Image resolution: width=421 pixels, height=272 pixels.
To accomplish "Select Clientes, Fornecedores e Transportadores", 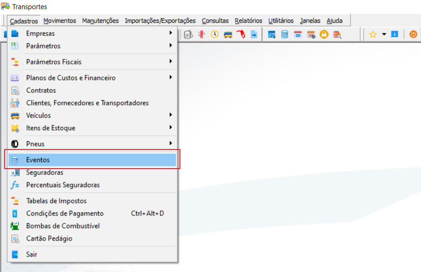I will 92,103.
